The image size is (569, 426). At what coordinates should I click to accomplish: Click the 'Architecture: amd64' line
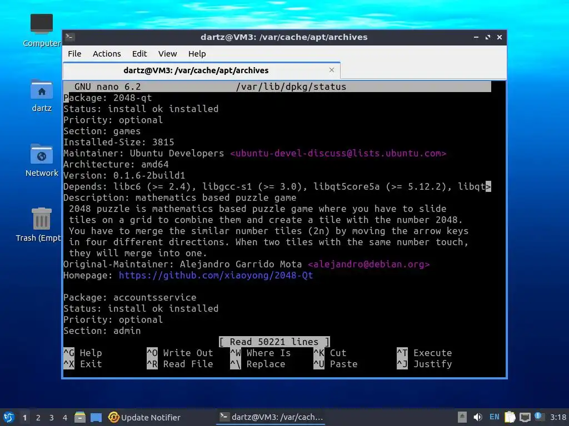116,164
